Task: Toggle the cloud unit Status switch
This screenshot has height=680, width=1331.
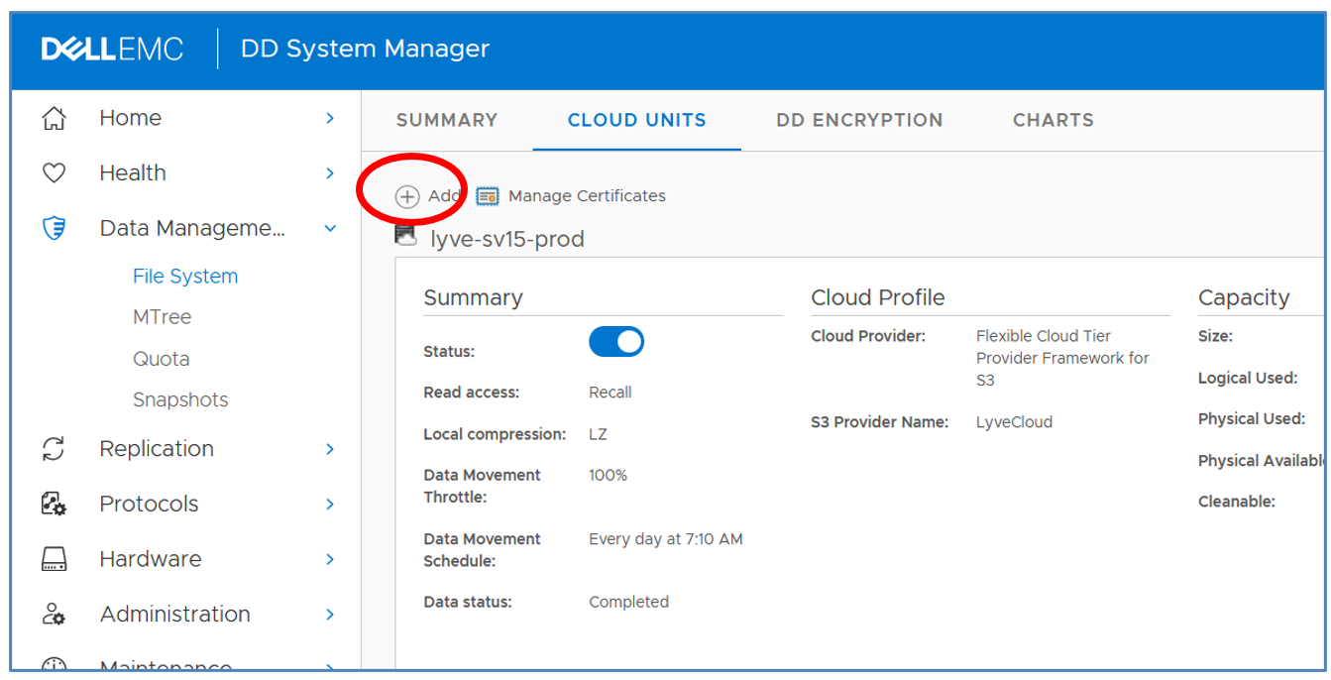Action: click(615, 342)
